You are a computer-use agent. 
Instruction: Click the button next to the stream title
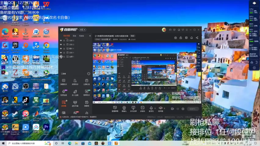point(133,36)
